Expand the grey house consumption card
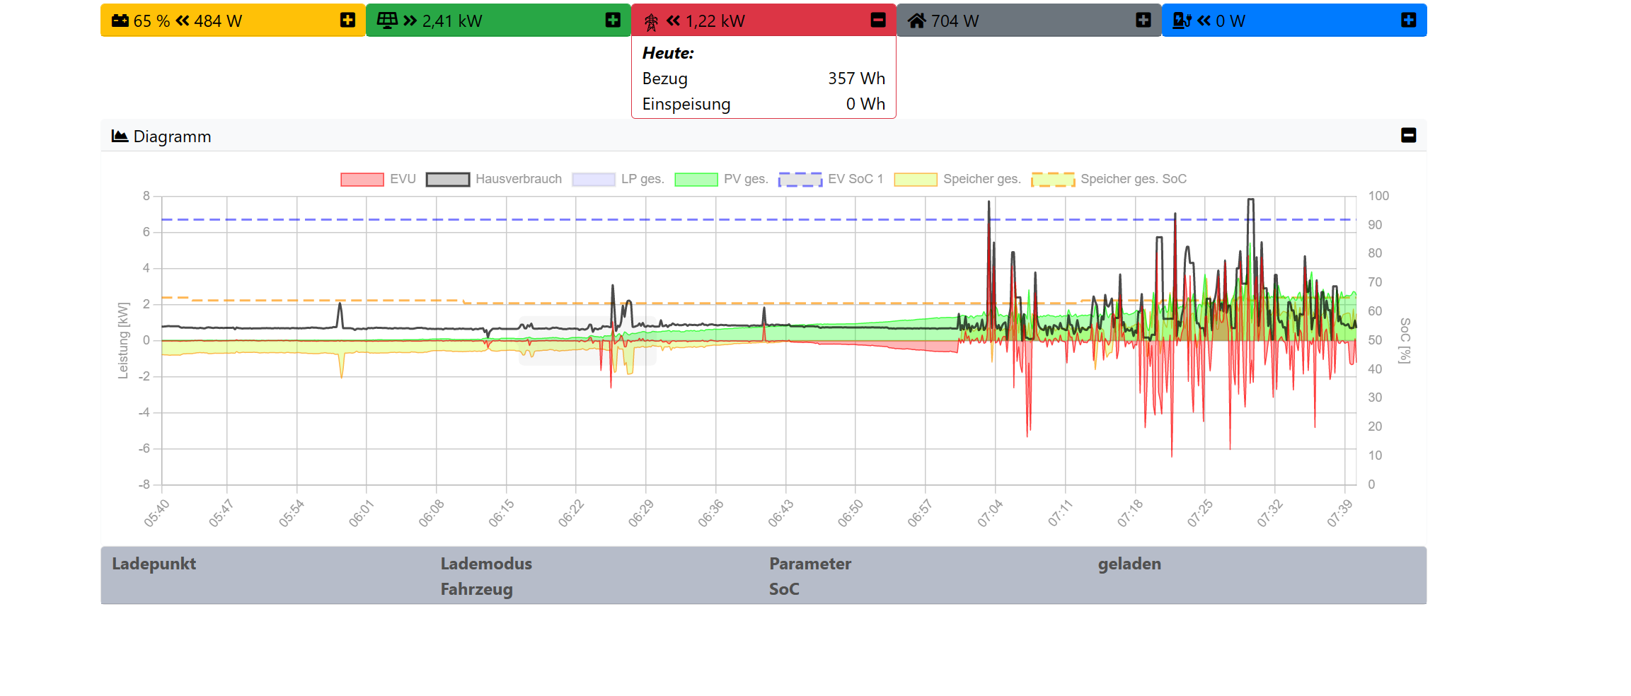The image size is (1631, 696). pyautogui.click(x=1143, y=20)
